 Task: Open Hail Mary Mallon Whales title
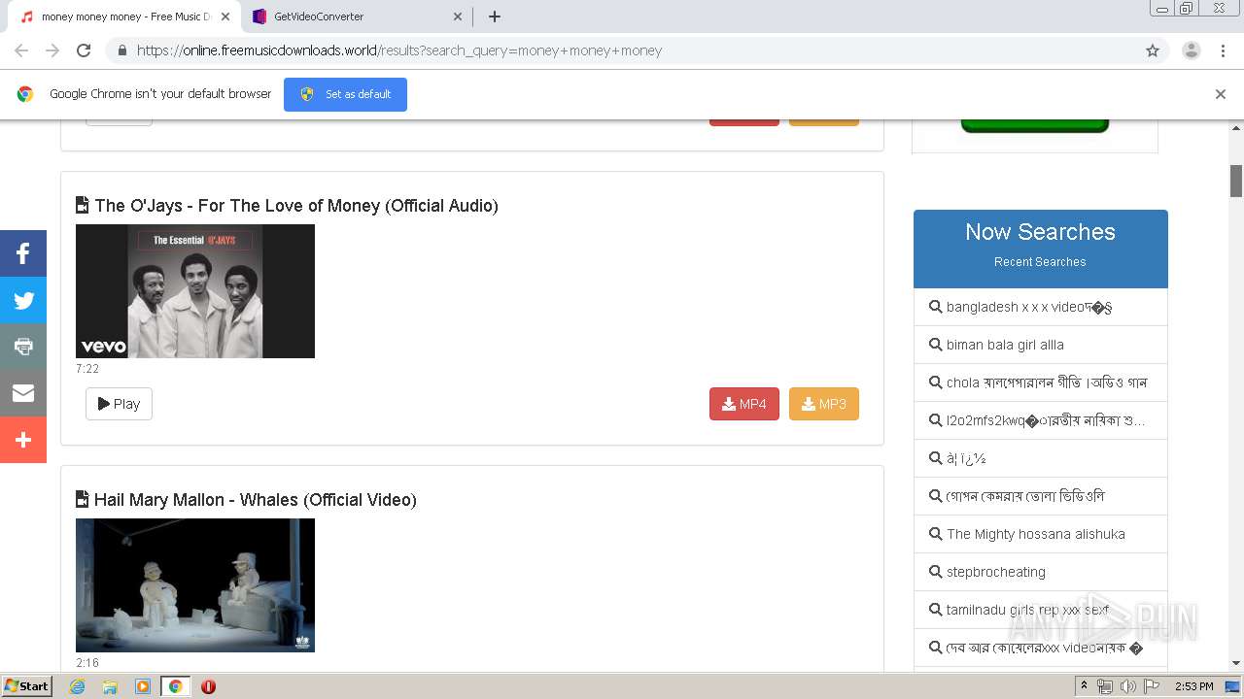pyautogui.click(x=256, y=500)
